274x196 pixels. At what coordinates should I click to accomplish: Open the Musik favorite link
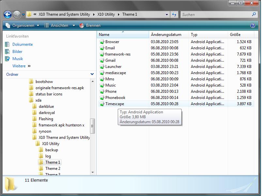(x=18, y=59)
